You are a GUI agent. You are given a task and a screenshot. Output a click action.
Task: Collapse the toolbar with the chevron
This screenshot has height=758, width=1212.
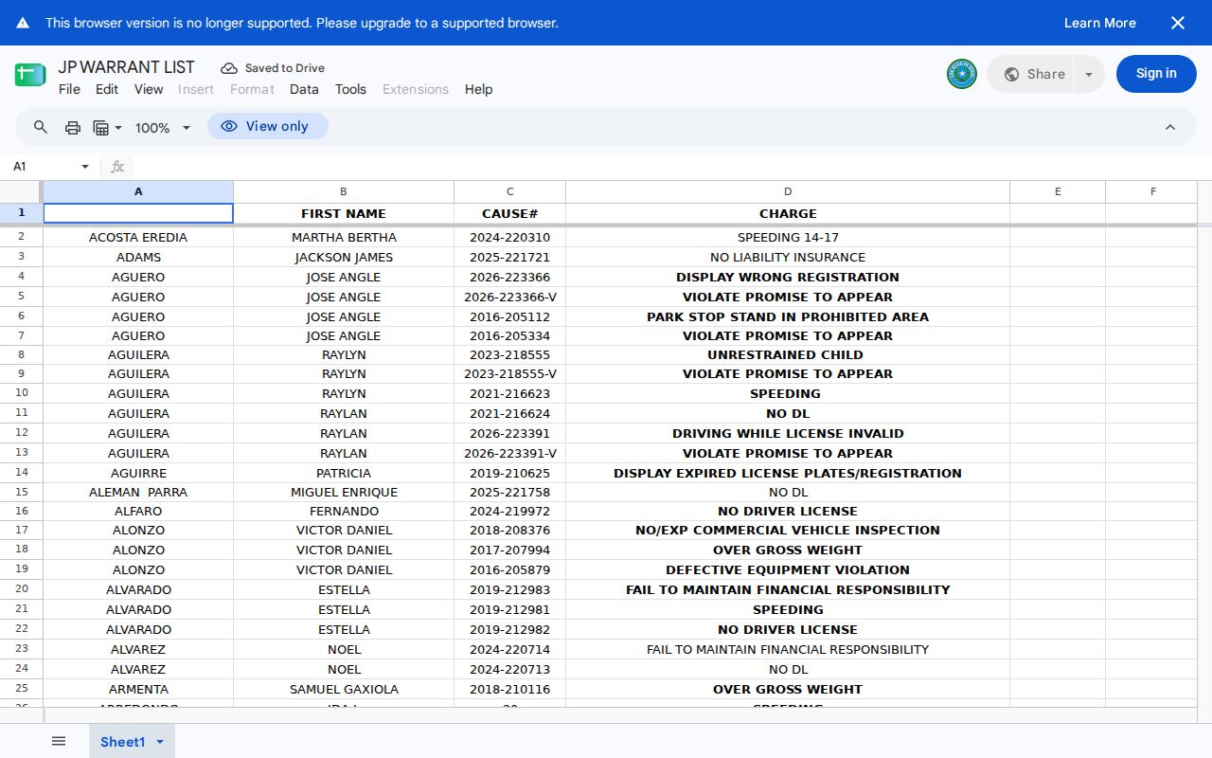coord(1170,127)
